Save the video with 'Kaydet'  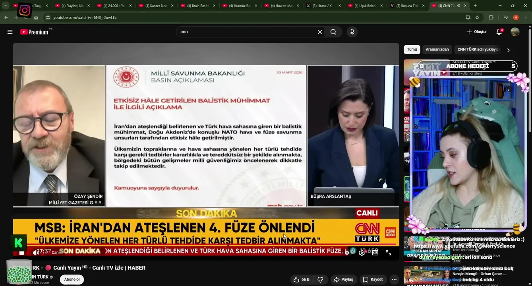373,280
